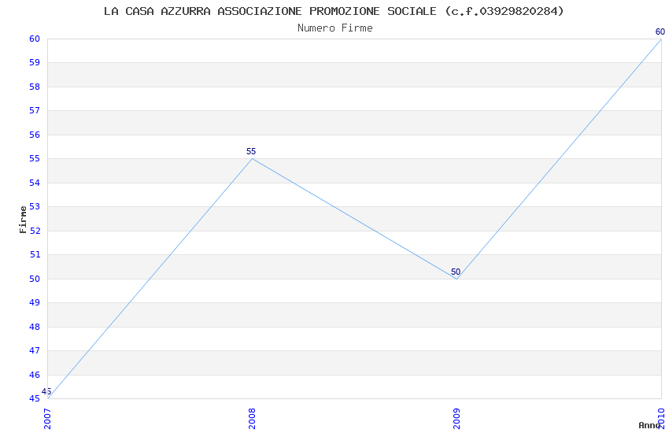Select the y-axis tick 53
The width and height of the screenshot is (669, 433).
pos(35,207)
